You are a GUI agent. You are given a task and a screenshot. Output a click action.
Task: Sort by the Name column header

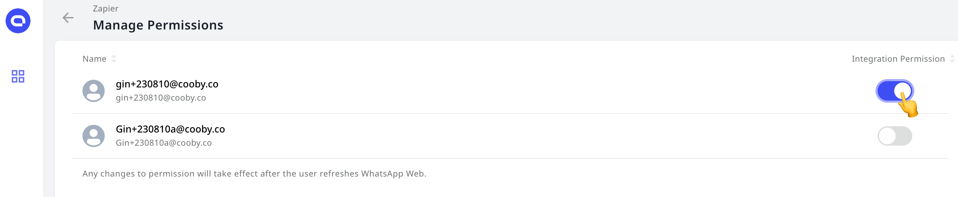click(x=95, y=59)
